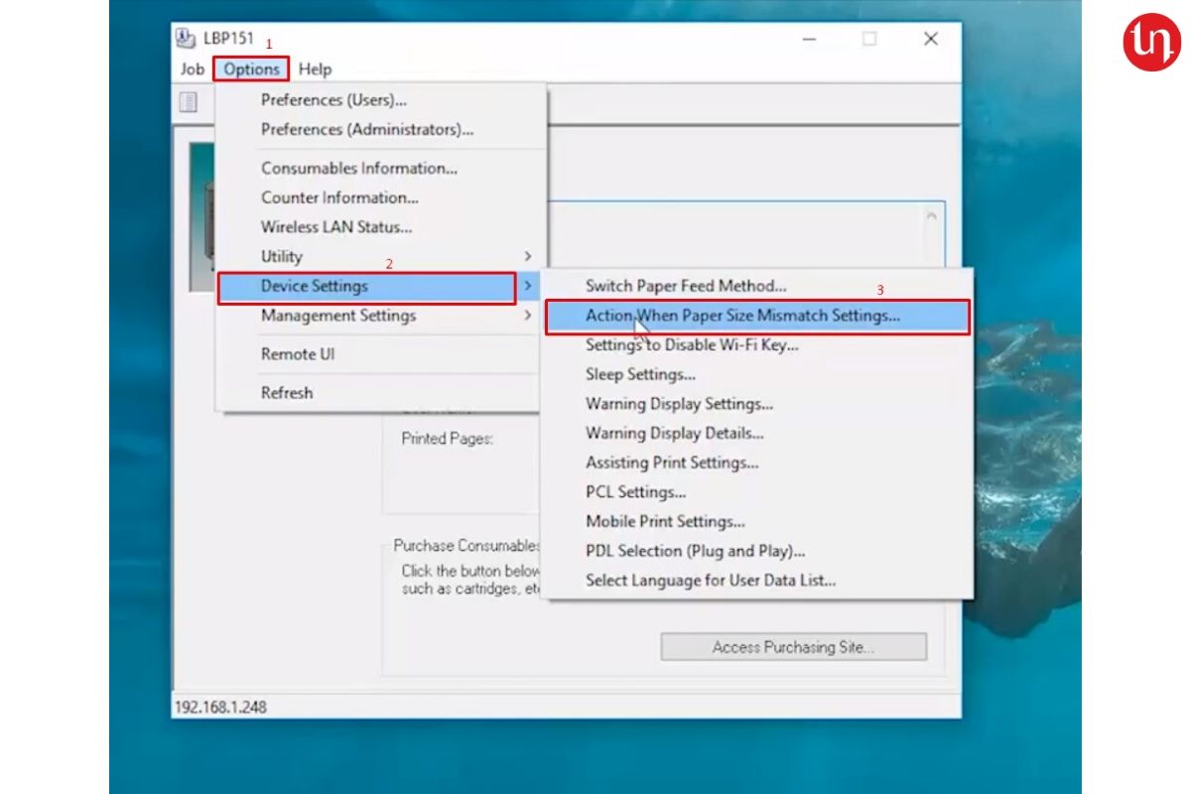
Task: Click the document toolbar icon below Job
Action: [189, 102]
